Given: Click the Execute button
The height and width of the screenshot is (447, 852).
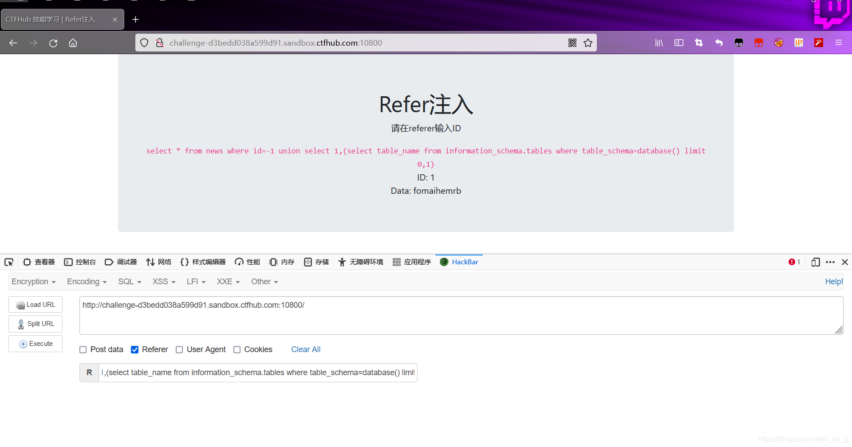Looking at the screenshot, I should pyautogui.click(x=35, y=344).
